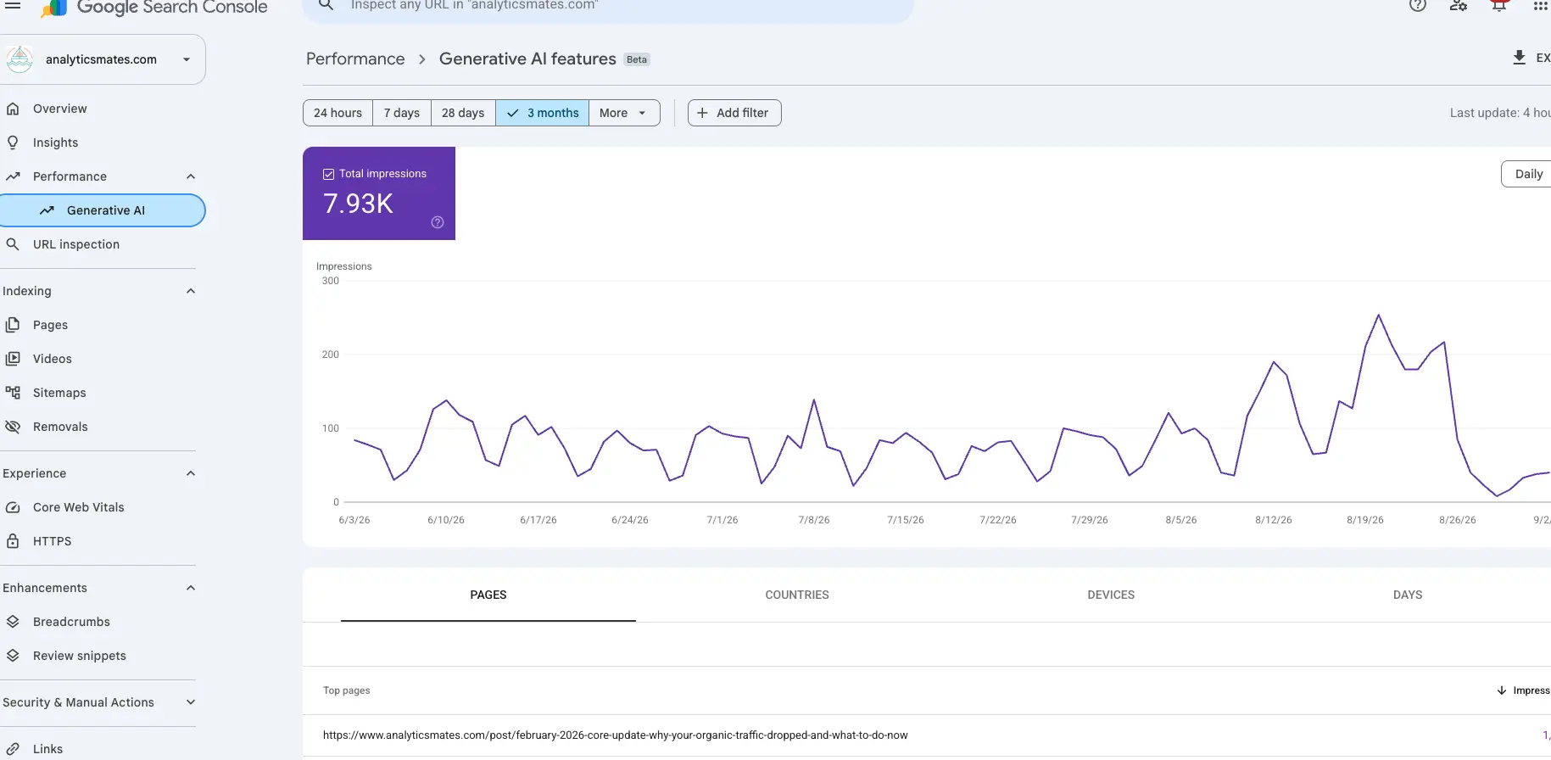Click the Videos play icon
This screenshot has height=760, width=1551.
[13, 359]
